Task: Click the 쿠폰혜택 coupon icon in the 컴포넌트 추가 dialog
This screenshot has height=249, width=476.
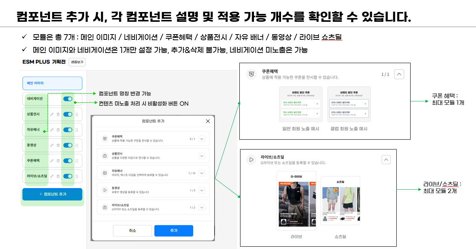Action: pyautogui.click(x=105, y=139)
